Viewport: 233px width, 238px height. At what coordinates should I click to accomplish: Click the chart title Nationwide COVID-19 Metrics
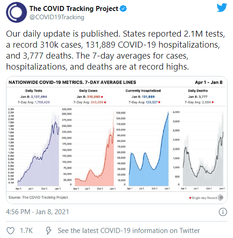[72, 82]
